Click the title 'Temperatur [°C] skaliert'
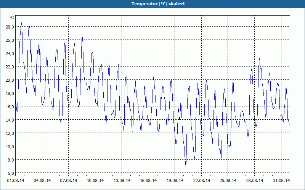The height and width of the screenshot is (190, 305). [158, 4]
